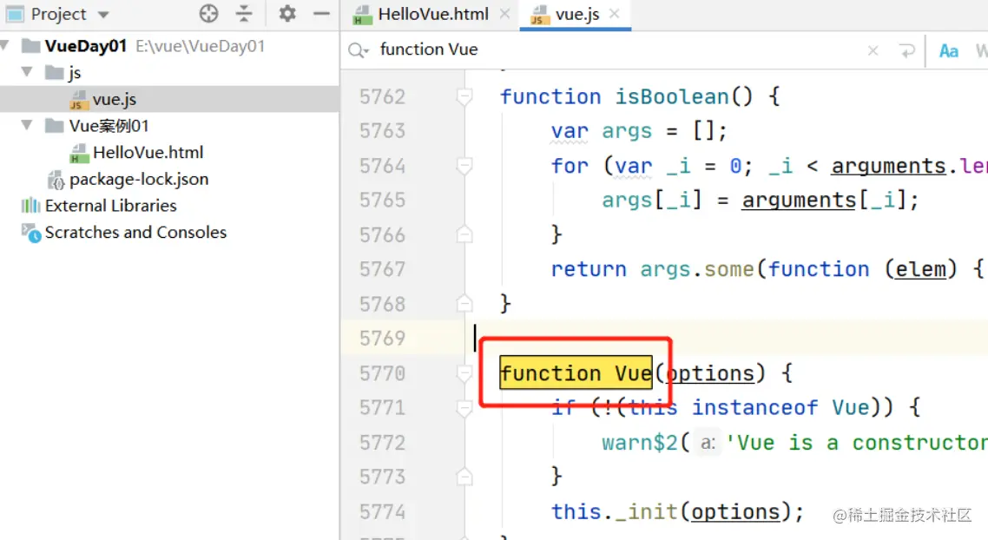The width and height of the screenshot is (988, 540).
Task: Fold the for loop at line 5764
Action: coord(464,166)
